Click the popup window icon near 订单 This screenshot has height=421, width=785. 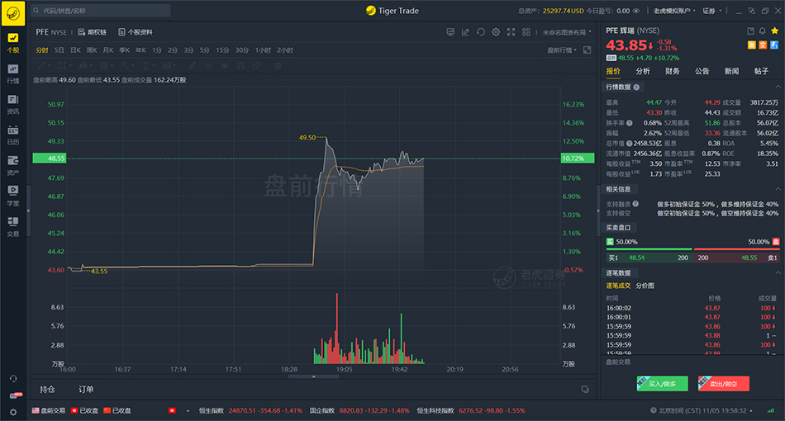coord(585,389)
